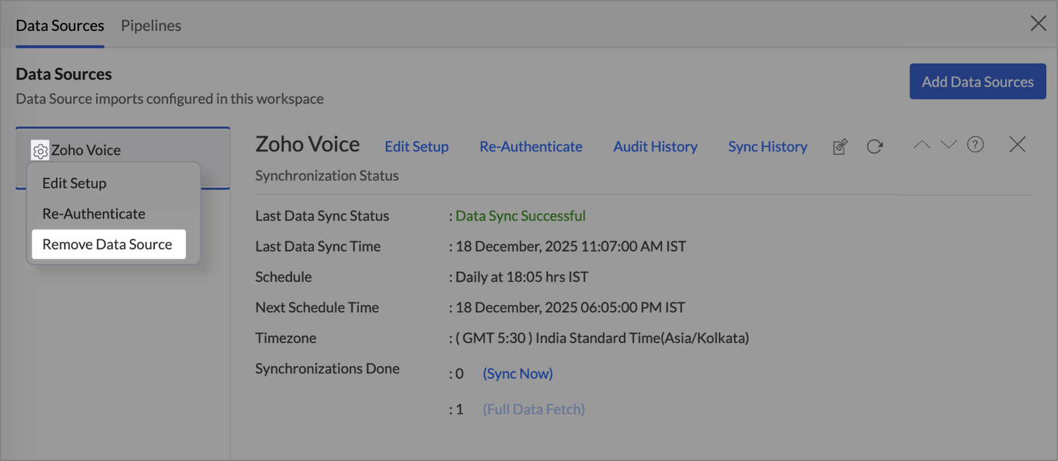
Task: Click the down chevron arrow icon
Action: 949,145
